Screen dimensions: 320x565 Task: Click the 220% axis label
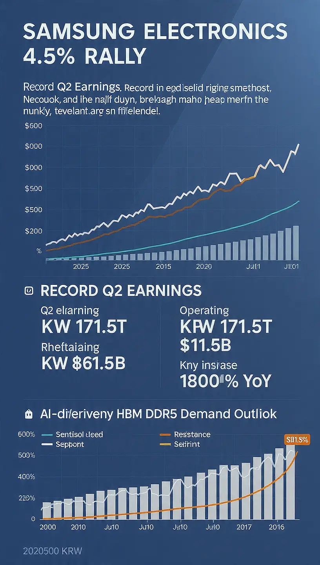27,498
